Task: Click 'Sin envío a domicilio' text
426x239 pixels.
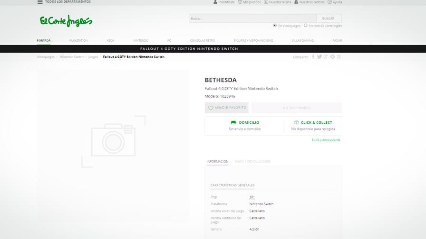Action: click(x=245, y=129)
